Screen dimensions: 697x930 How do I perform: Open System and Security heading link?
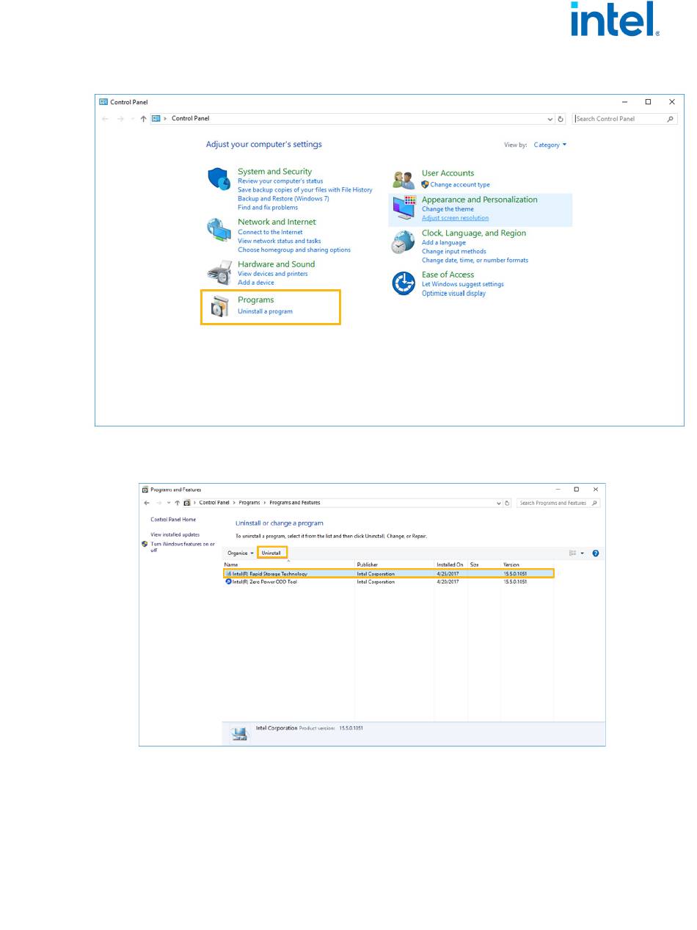[274, 171]
